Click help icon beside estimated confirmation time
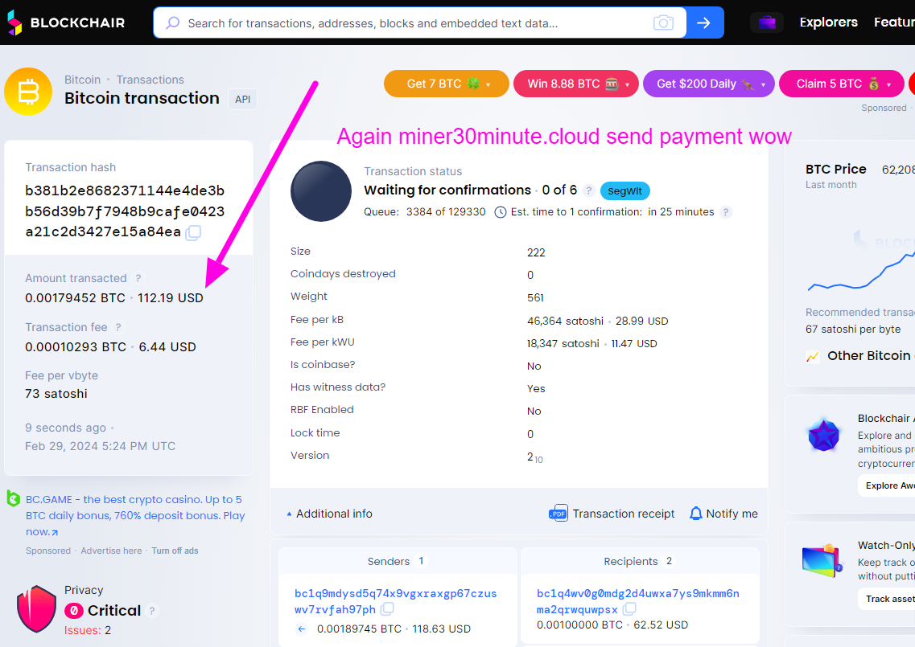The height and width of the screenshot is (647, 915). (725, 211)
